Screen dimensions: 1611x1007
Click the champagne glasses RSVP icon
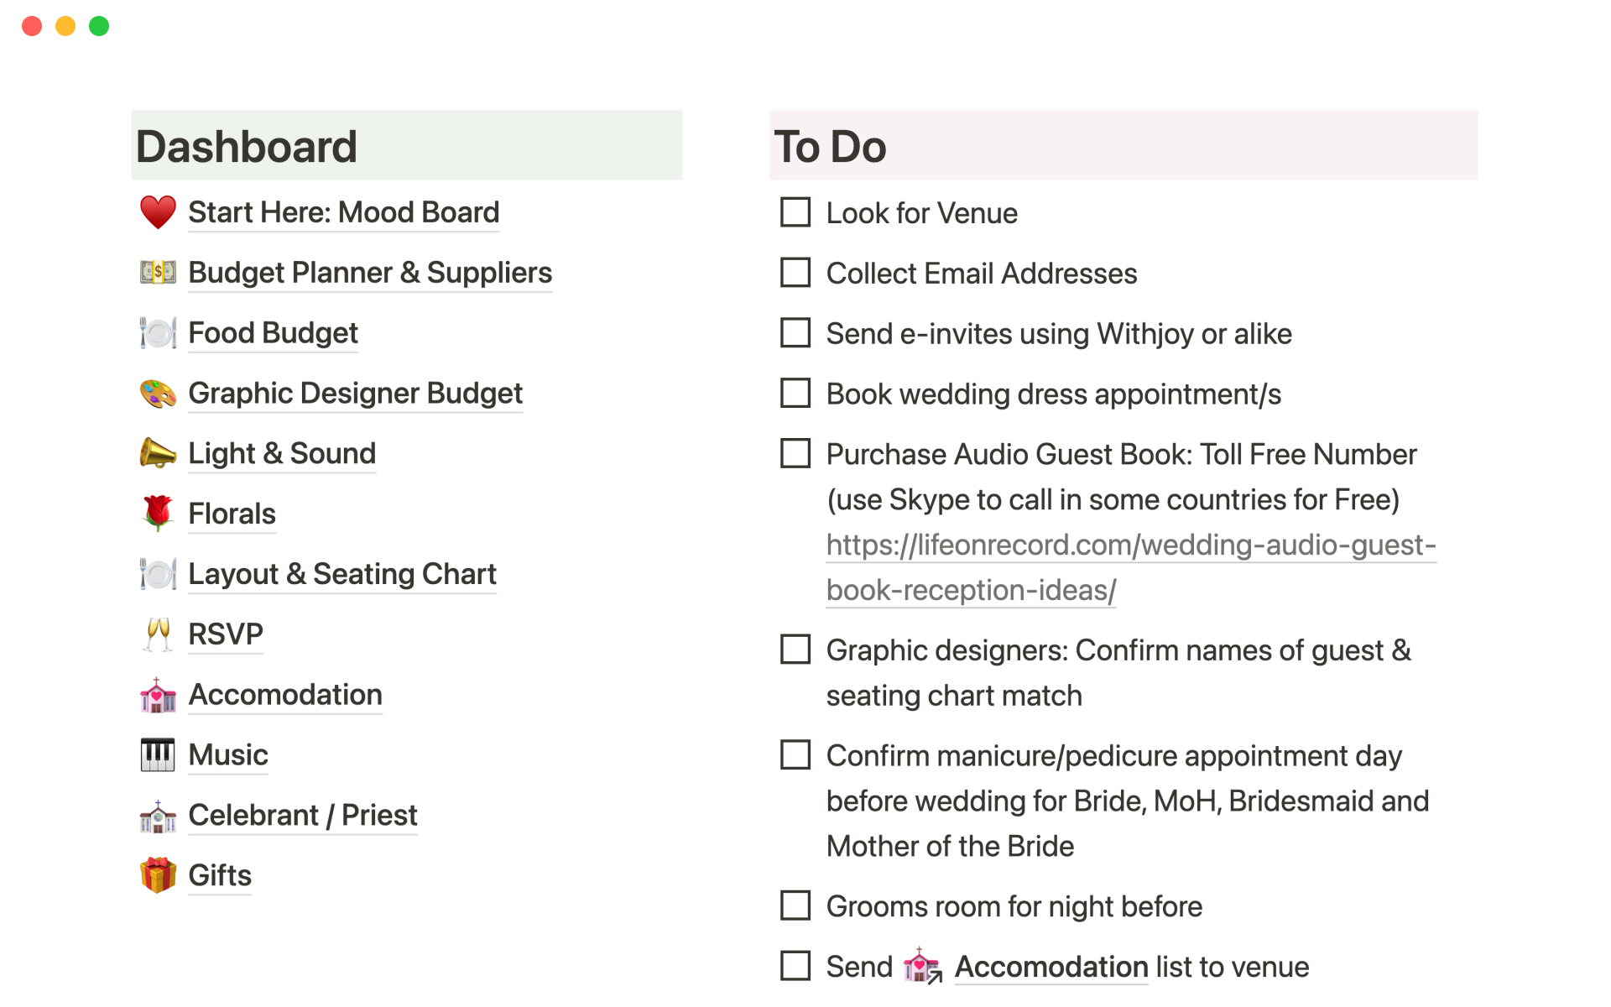point(158,634)
